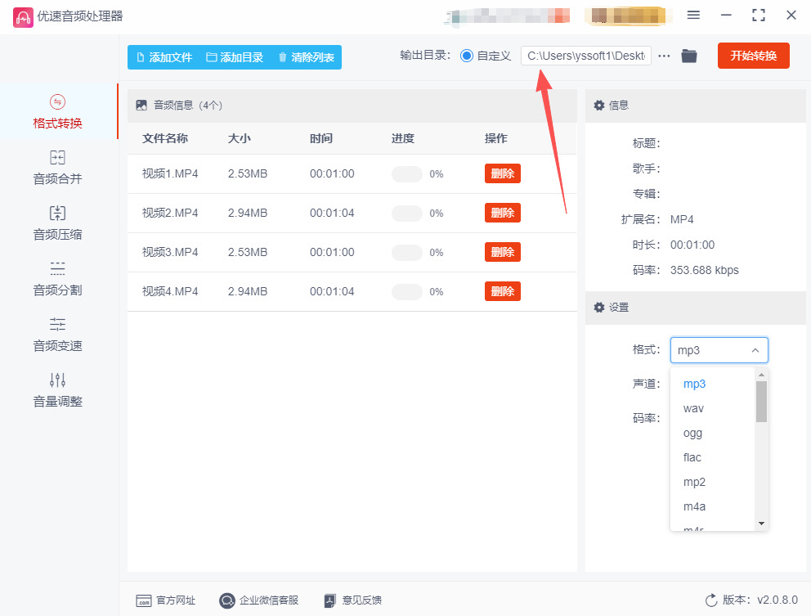Click the 设置 gear icon

point(599,307)
